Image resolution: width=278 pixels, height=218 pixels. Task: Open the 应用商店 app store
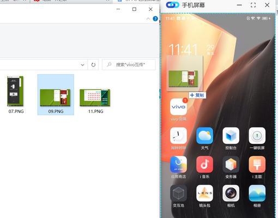(178, 165)
